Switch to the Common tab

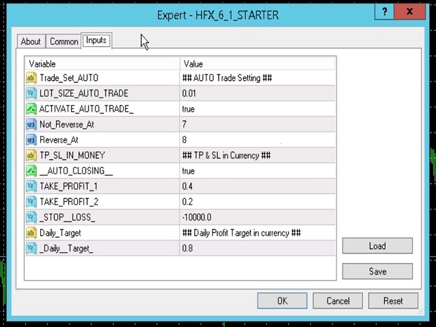(x=63, y=42)
